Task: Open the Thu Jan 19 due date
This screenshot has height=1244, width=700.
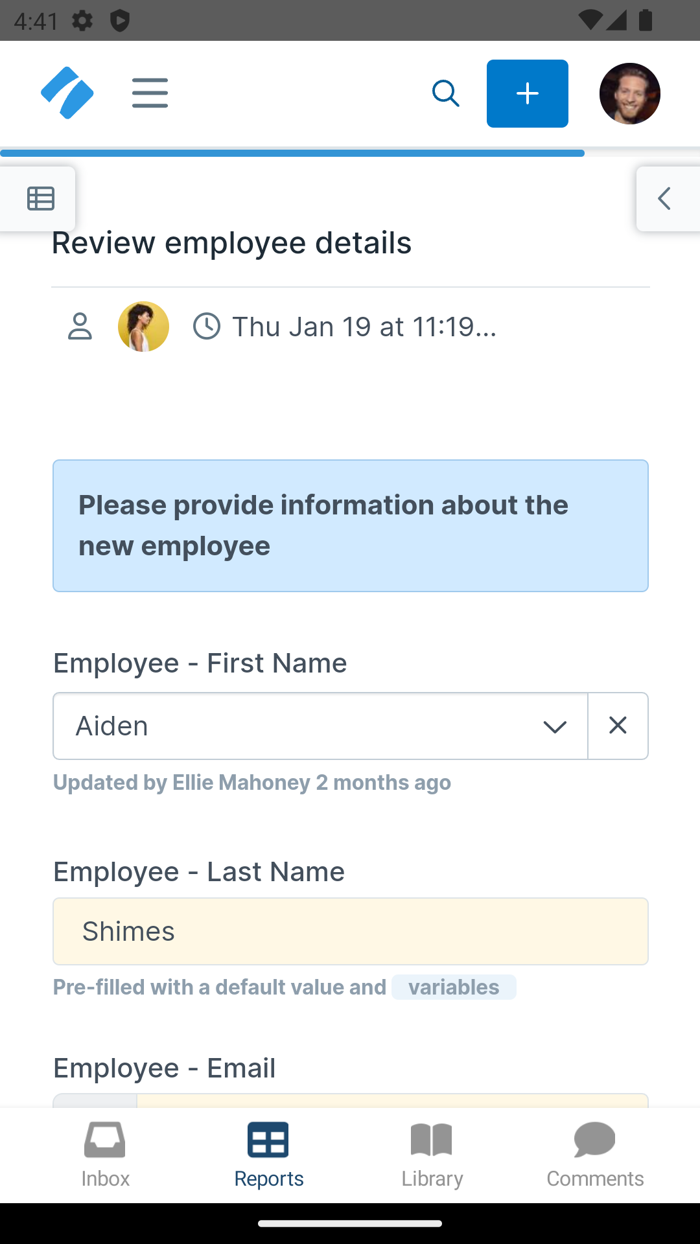Action: coord(364,327)
